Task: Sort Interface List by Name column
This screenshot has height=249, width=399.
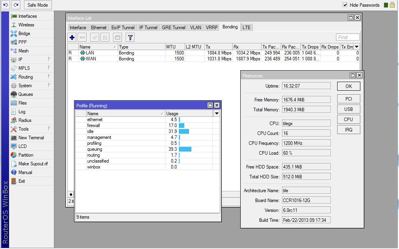Action: (x=98, y=47)
